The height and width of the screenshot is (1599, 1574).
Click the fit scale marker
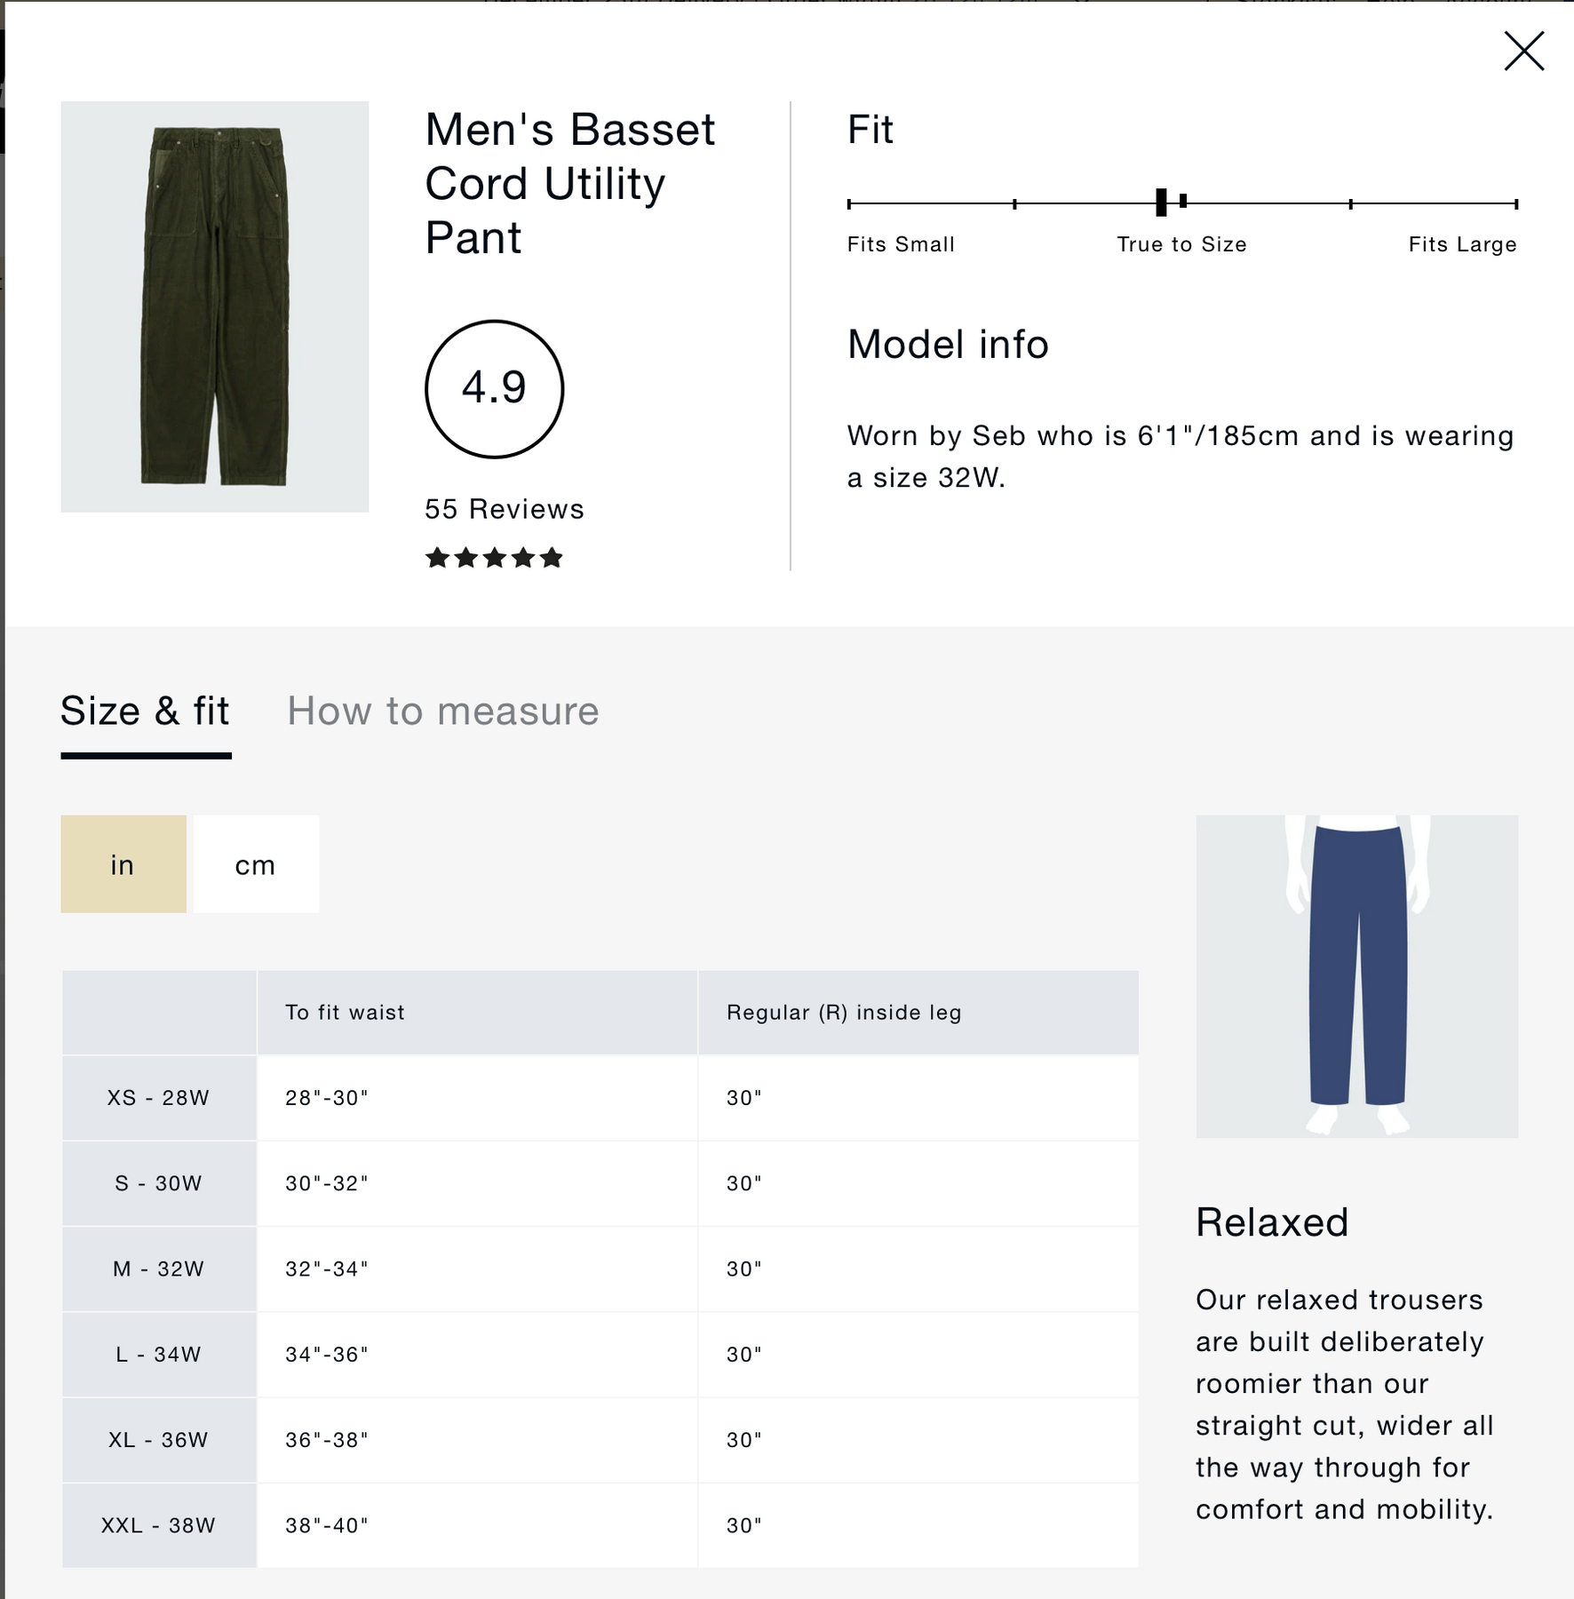(1161, 203)
